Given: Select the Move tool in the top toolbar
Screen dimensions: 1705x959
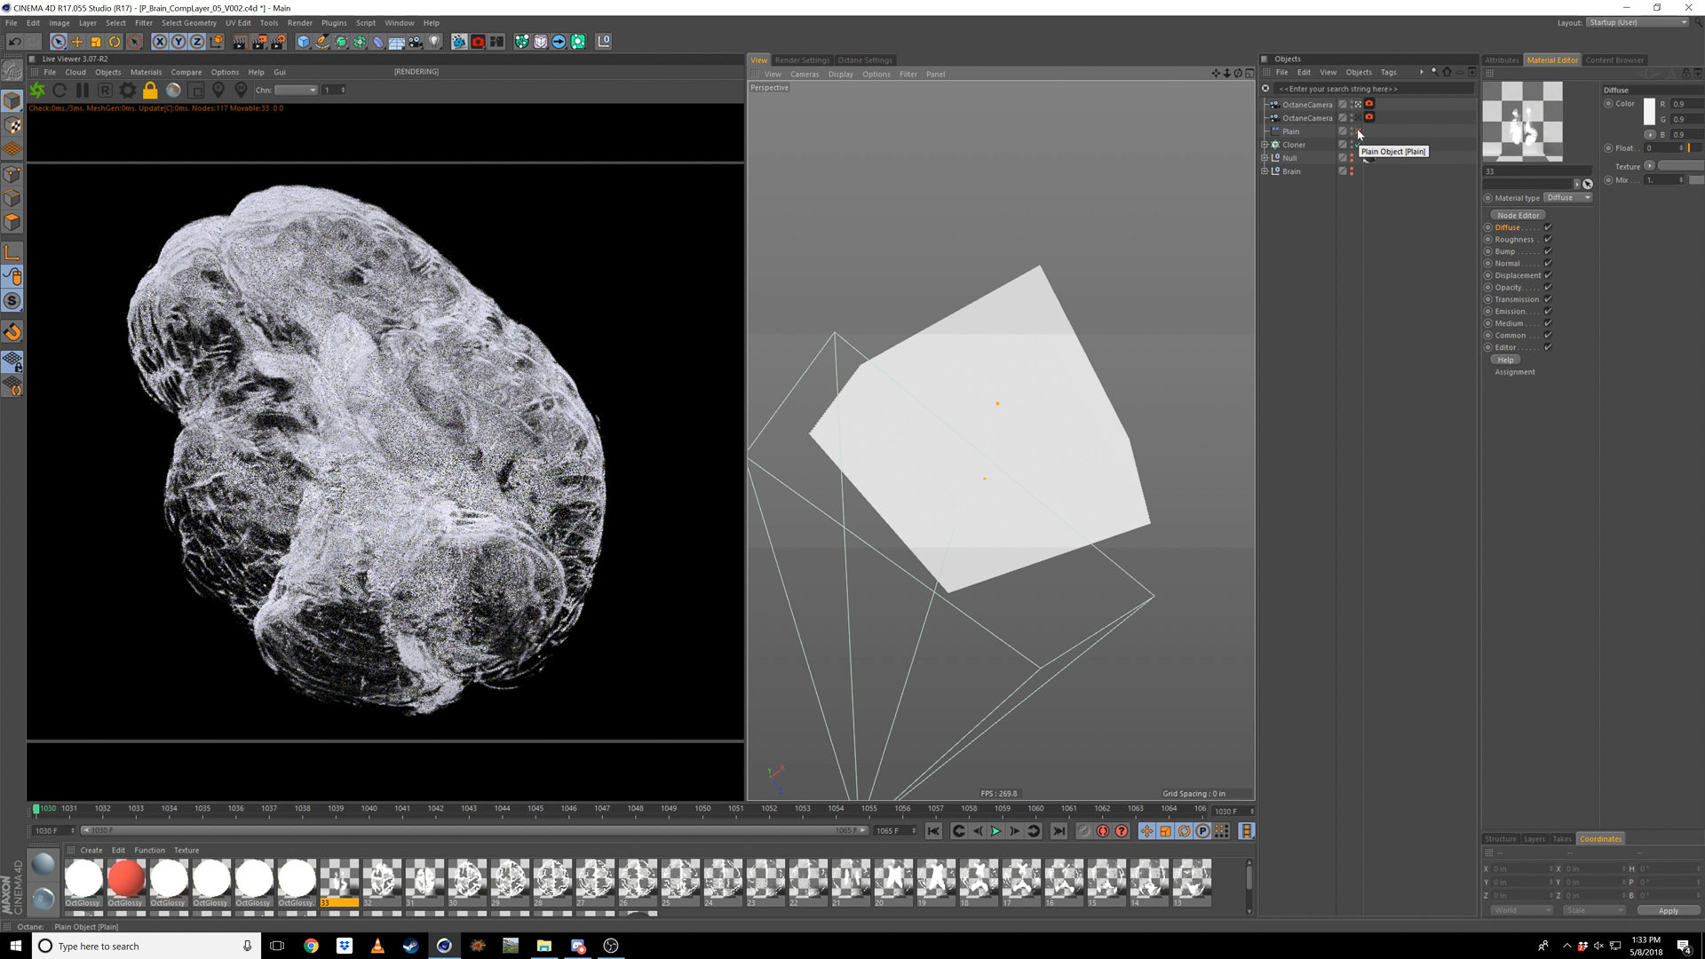Looking at the screenshot, I should point(77,42).
